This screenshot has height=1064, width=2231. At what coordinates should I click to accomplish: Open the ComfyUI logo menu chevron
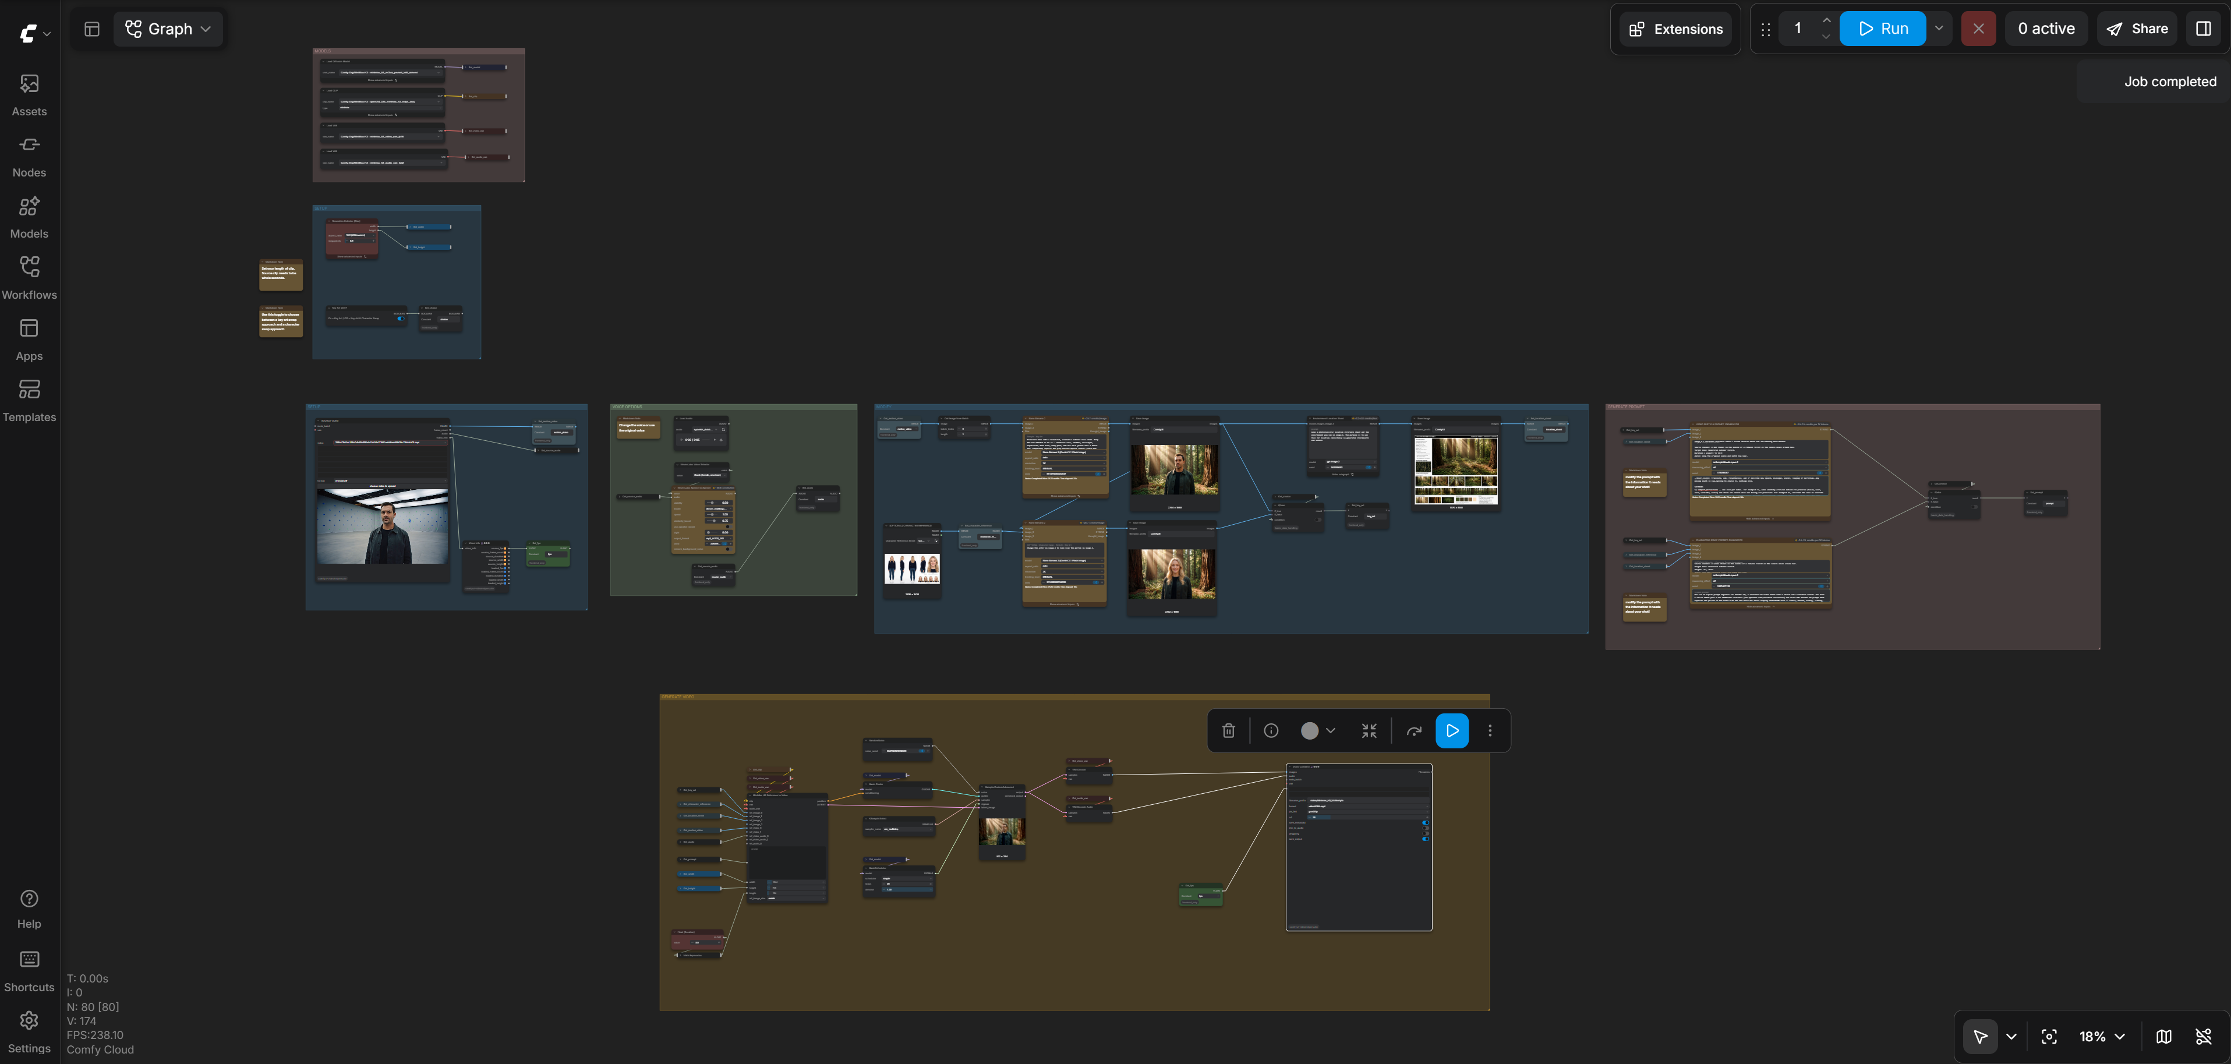pos(47,34)
